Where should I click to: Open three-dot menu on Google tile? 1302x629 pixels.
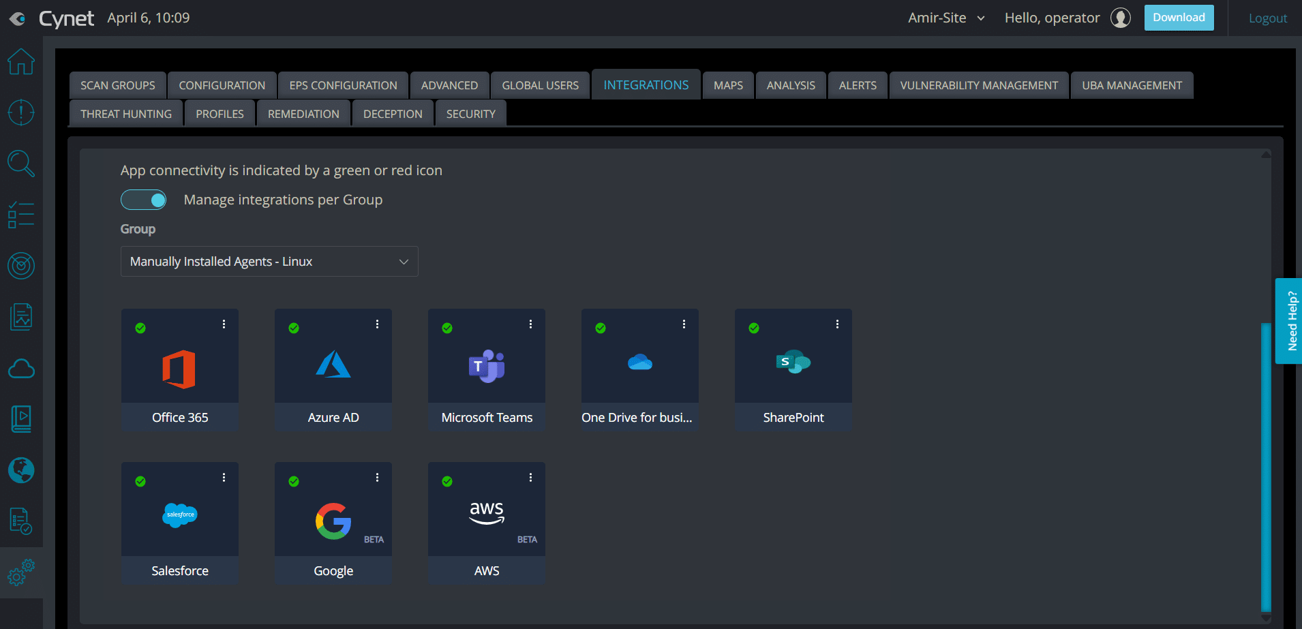pyautogui.click(x=377, y=478)
